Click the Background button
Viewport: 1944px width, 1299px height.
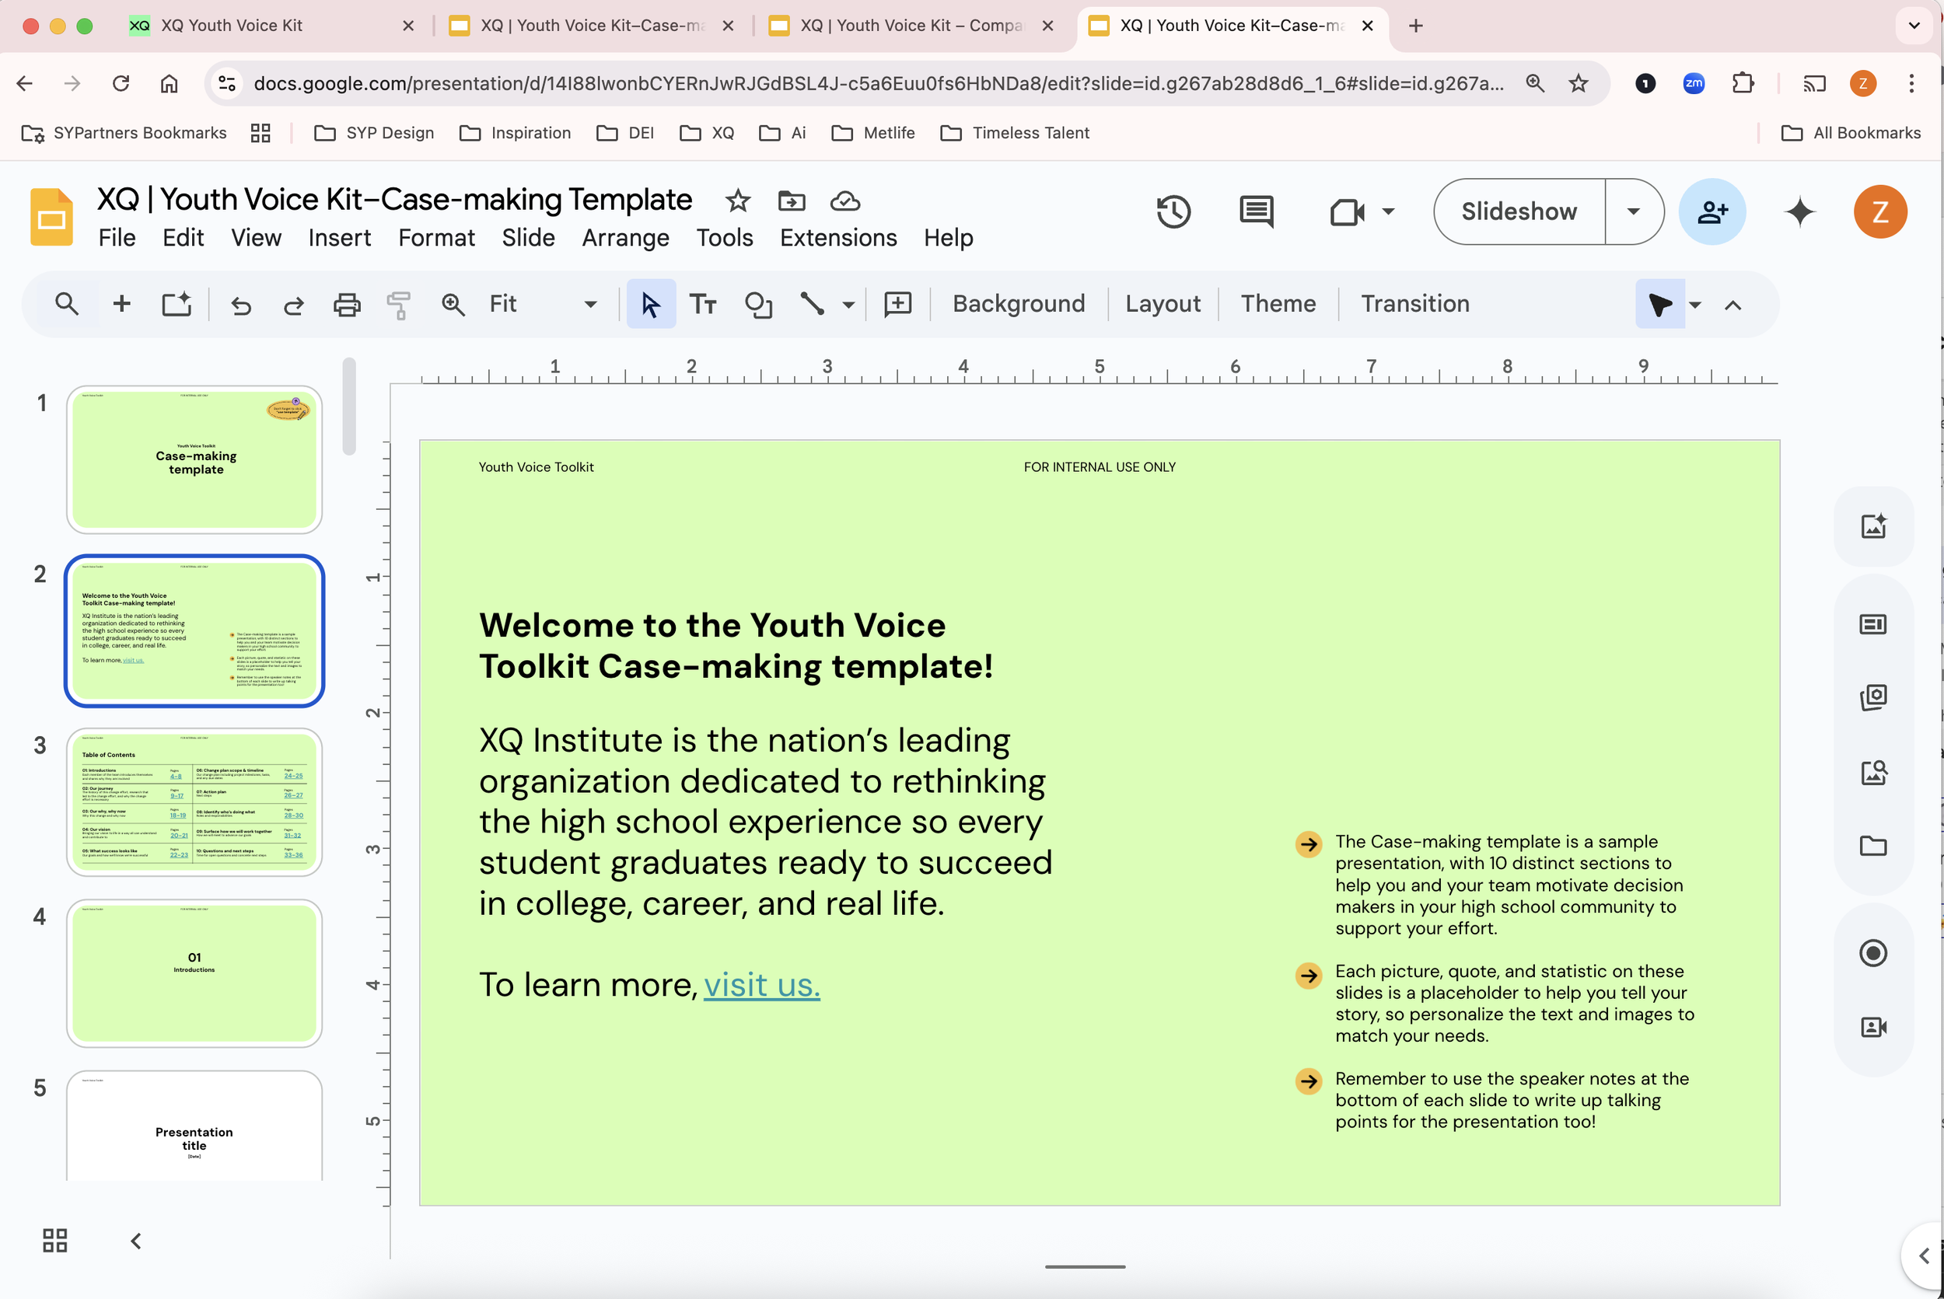click(x=1019, y=304)
